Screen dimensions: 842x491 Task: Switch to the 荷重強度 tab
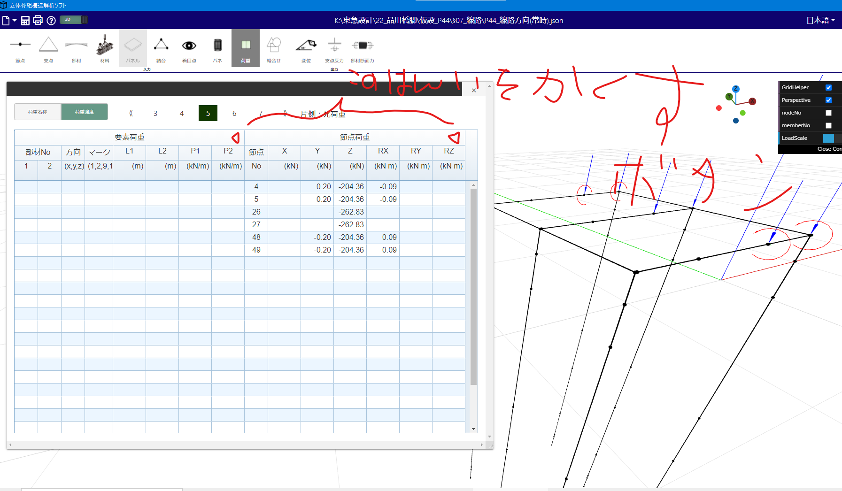85,112
